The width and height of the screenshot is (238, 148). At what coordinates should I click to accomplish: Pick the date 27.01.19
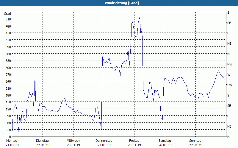point(196,145)
